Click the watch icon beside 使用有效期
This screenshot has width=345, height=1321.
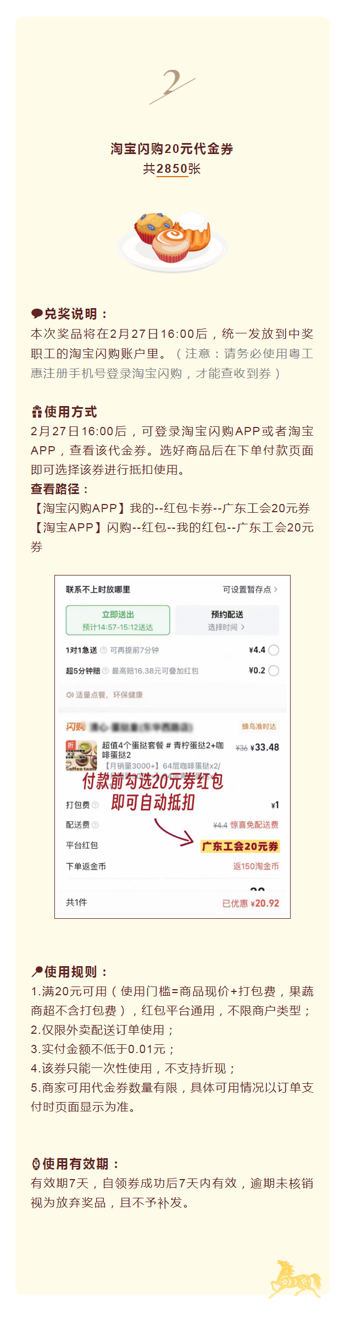click(x=36, y=1164)
